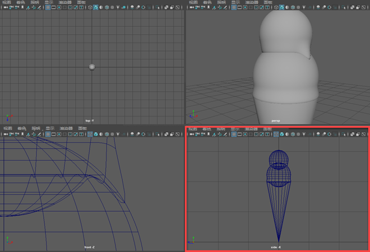370x252 pixels.
Task: Enable 2D Pan/Zoom in top view toolbar
Action: [34, 7]
